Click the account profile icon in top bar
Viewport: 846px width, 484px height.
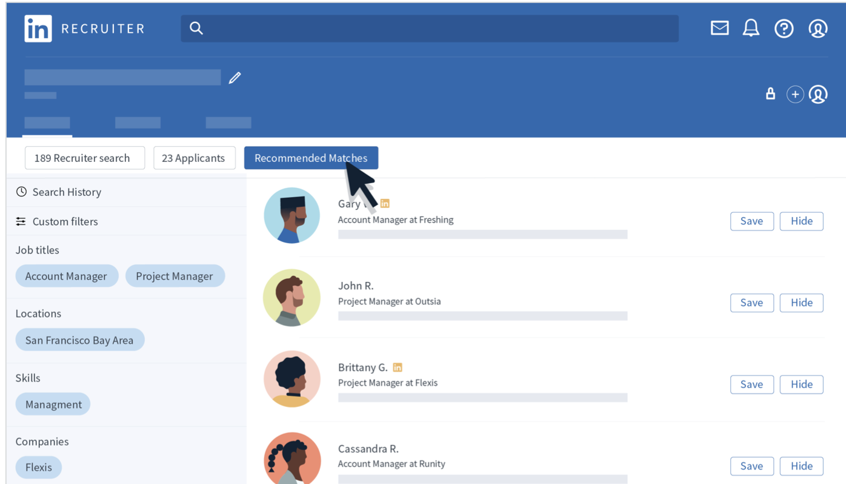point(818,28)
